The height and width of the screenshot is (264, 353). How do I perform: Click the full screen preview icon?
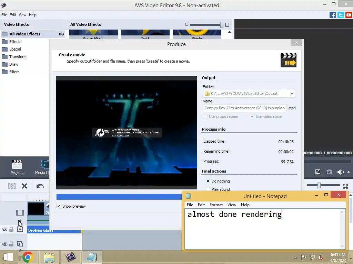(x=317, y=172)
